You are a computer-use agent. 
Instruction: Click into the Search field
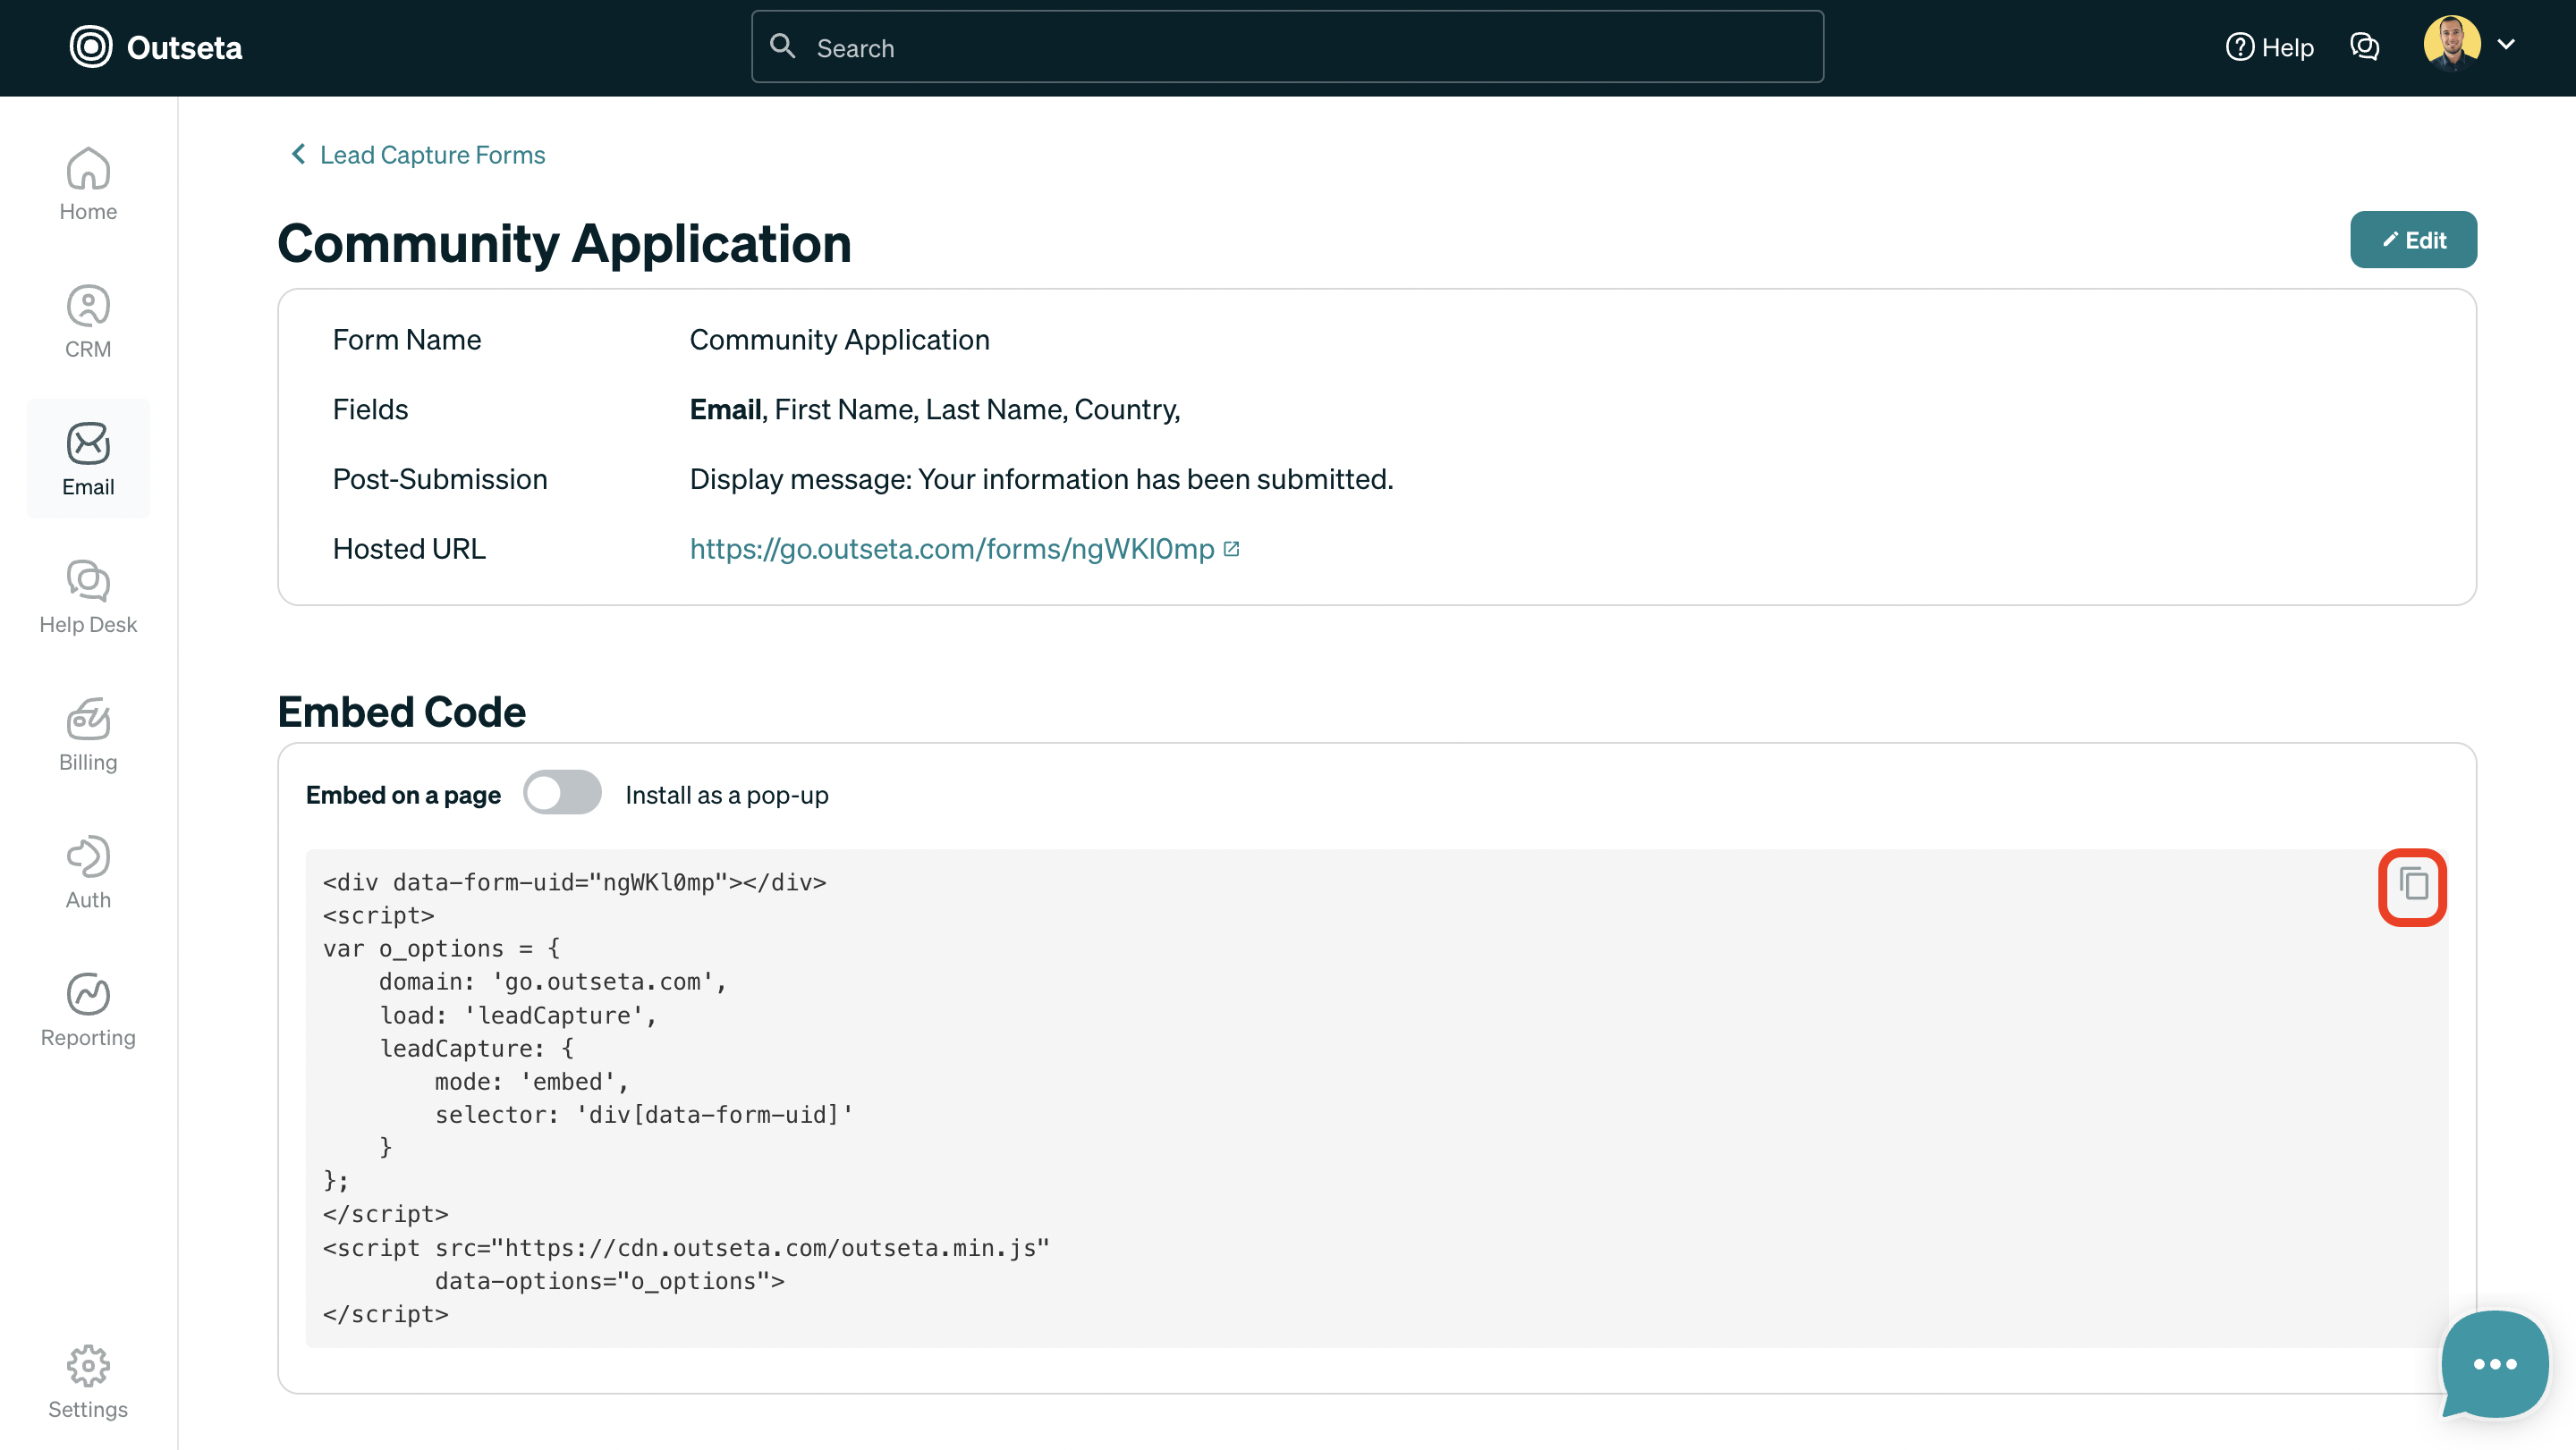coord(1286,48)
